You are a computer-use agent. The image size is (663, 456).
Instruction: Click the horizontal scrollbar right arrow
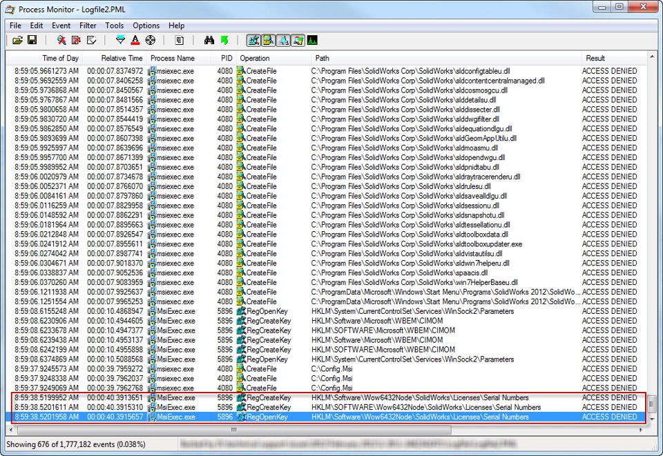click(641, 430)
